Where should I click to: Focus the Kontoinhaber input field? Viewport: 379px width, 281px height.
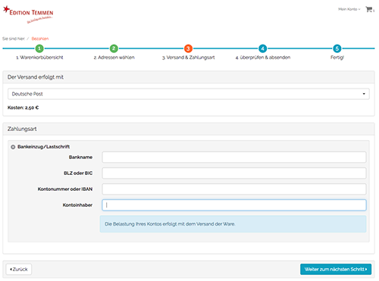234,205
